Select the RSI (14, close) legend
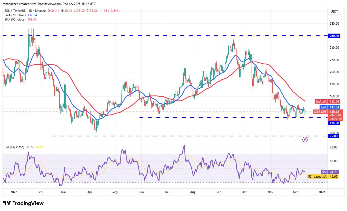Screen dimensions: 347x211 coord(14,147)
